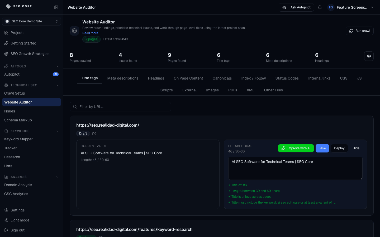Collapse the Analysis section chevron
Image resolution: width=380 pixels, height=237 pixels.
pos(57,177)
